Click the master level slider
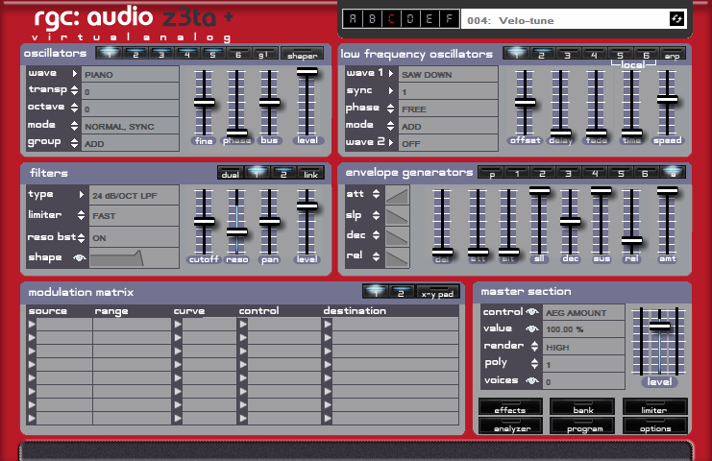 pos(659,326)
